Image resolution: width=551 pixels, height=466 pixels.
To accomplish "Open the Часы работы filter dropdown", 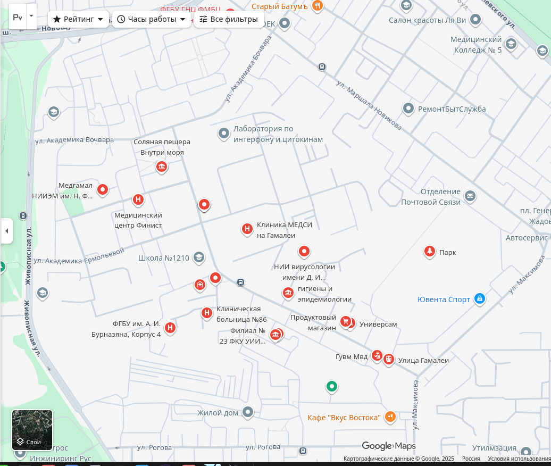I will click(x=152, y=19).
